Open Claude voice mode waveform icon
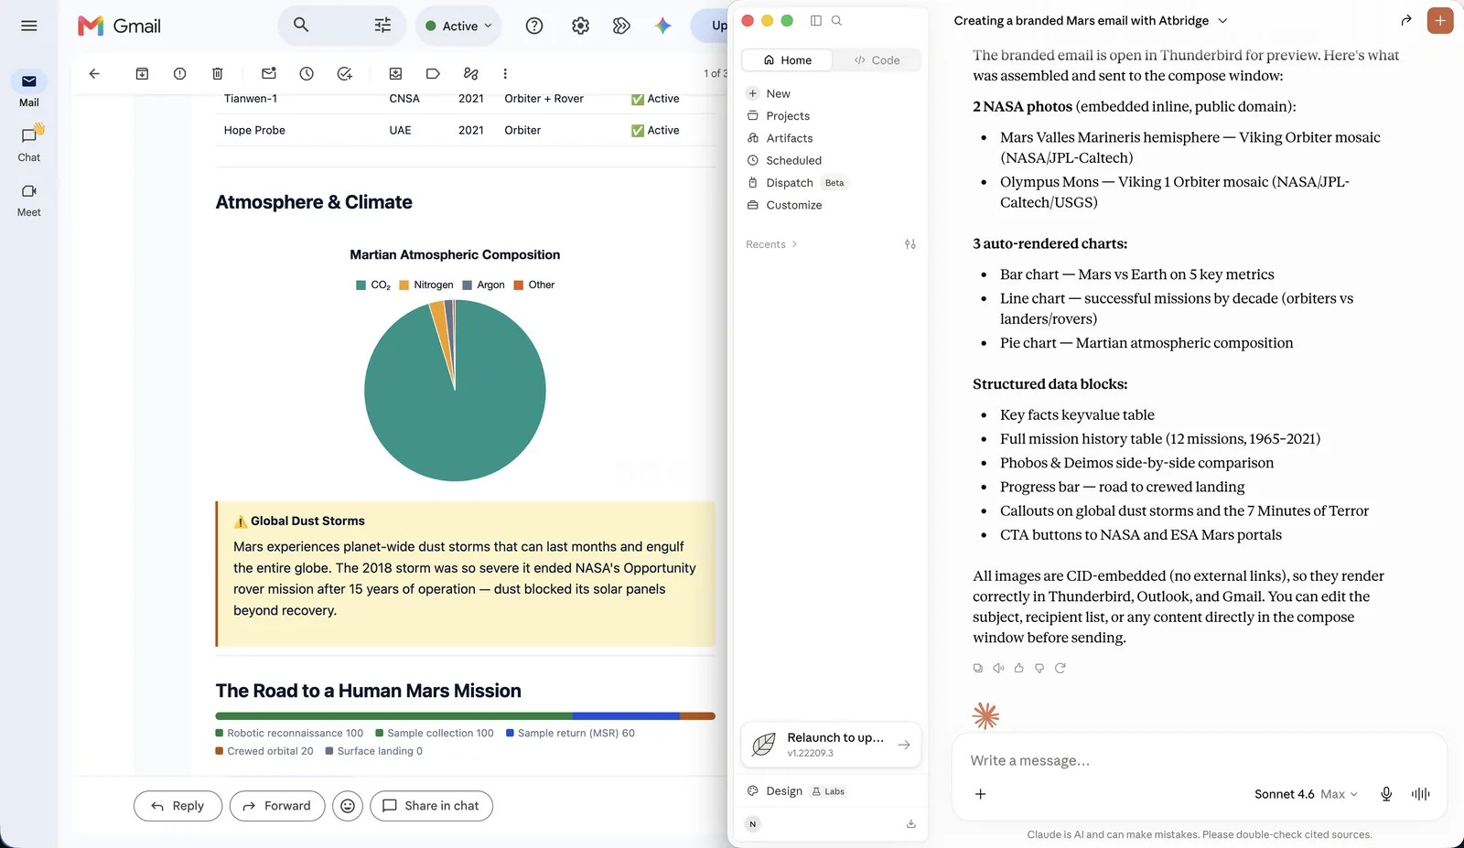 [1420, 794]
